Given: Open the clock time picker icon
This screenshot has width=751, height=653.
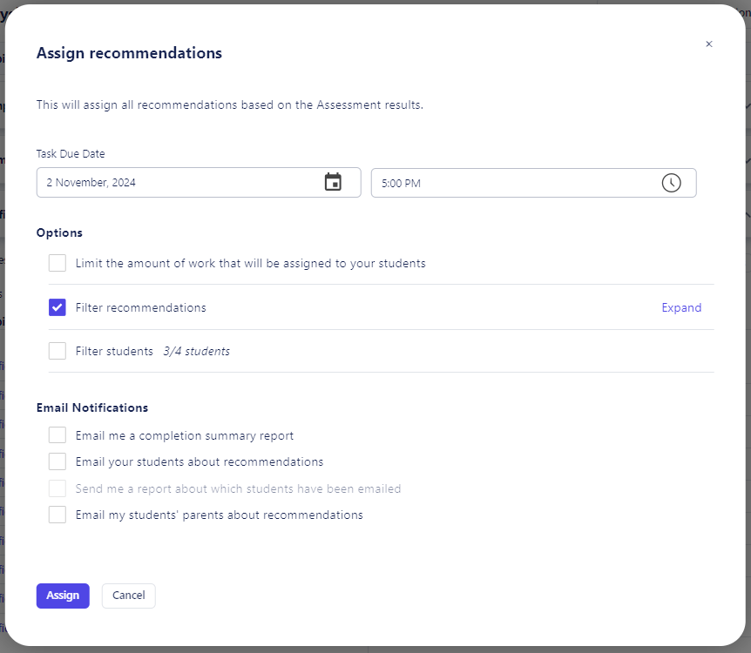Looking at the screenshot, I should click(x=671, y=183).
